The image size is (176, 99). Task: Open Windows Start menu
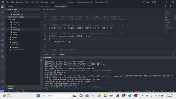click(x=38, y=96)
